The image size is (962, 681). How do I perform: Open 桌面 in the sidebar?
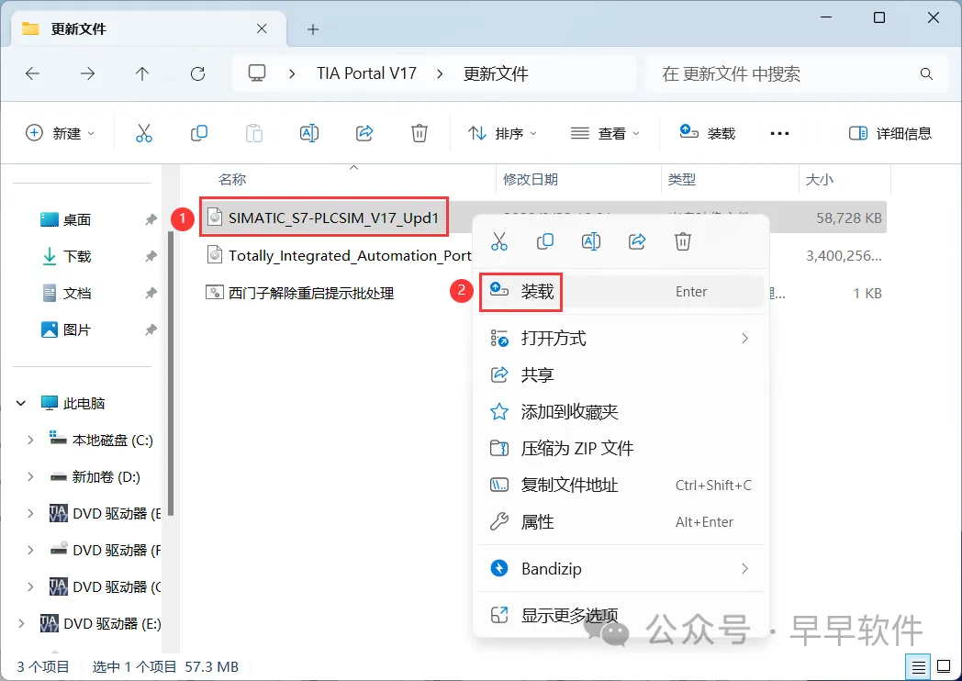(77, 219)
